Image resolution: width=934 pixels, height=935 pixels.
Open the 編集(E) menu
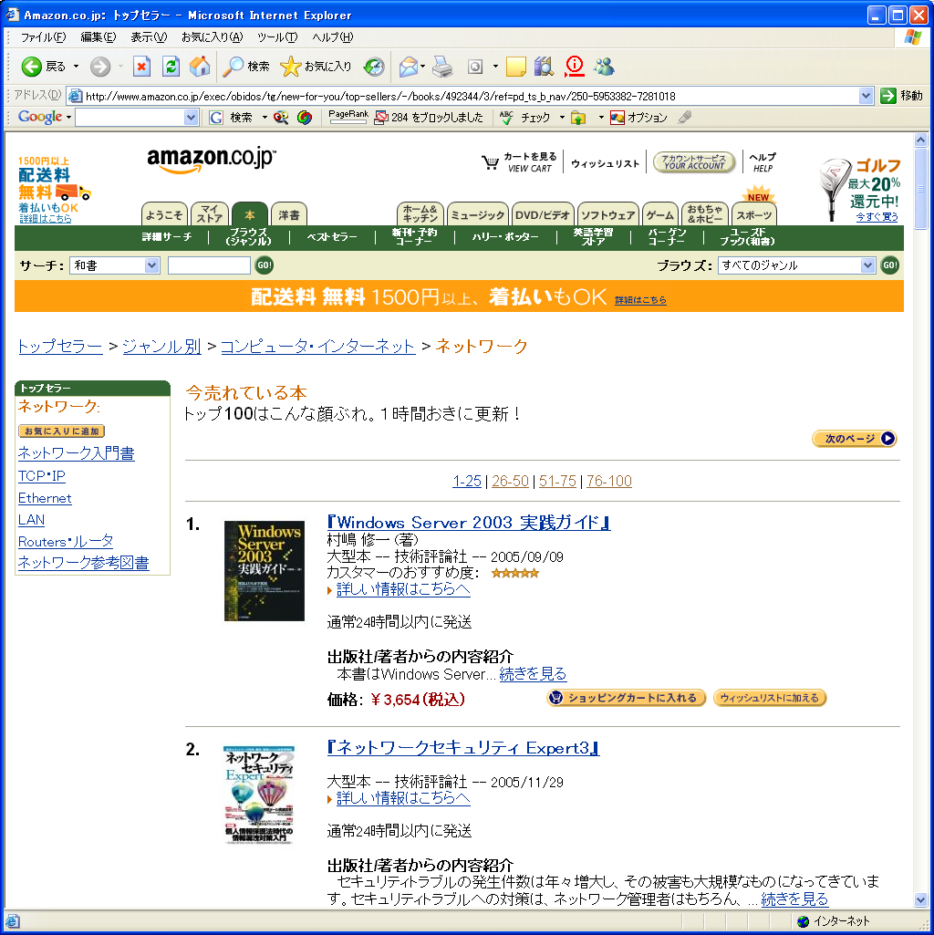point(99,37)
